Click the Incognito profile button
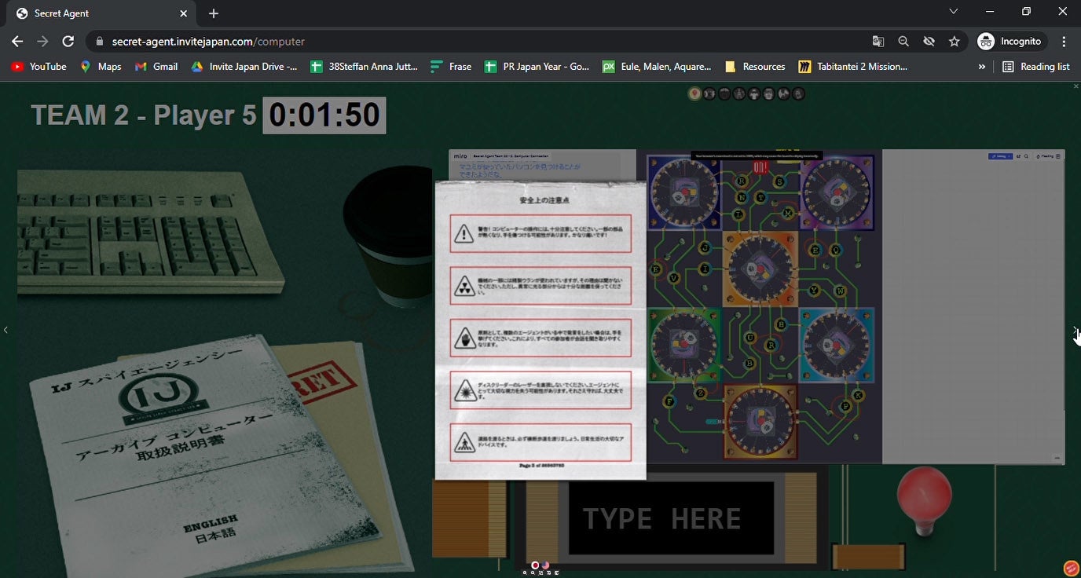The width and height of the screenshot is (1081, 578). (1010, 42)
